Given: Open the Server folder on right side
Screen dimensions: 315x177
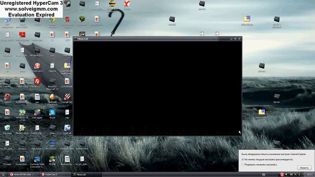Looking at the screenshot, I should click(x=277, y=97).
